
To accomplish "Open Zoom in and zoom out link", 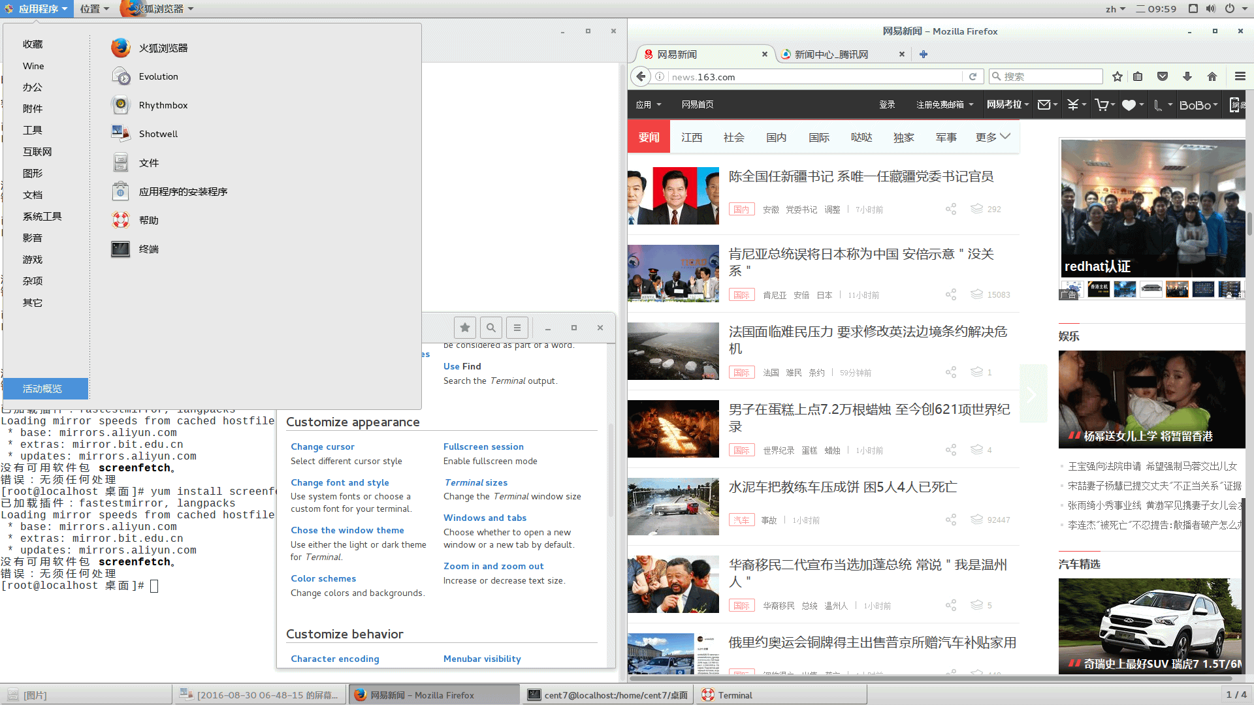I will 493,566.
